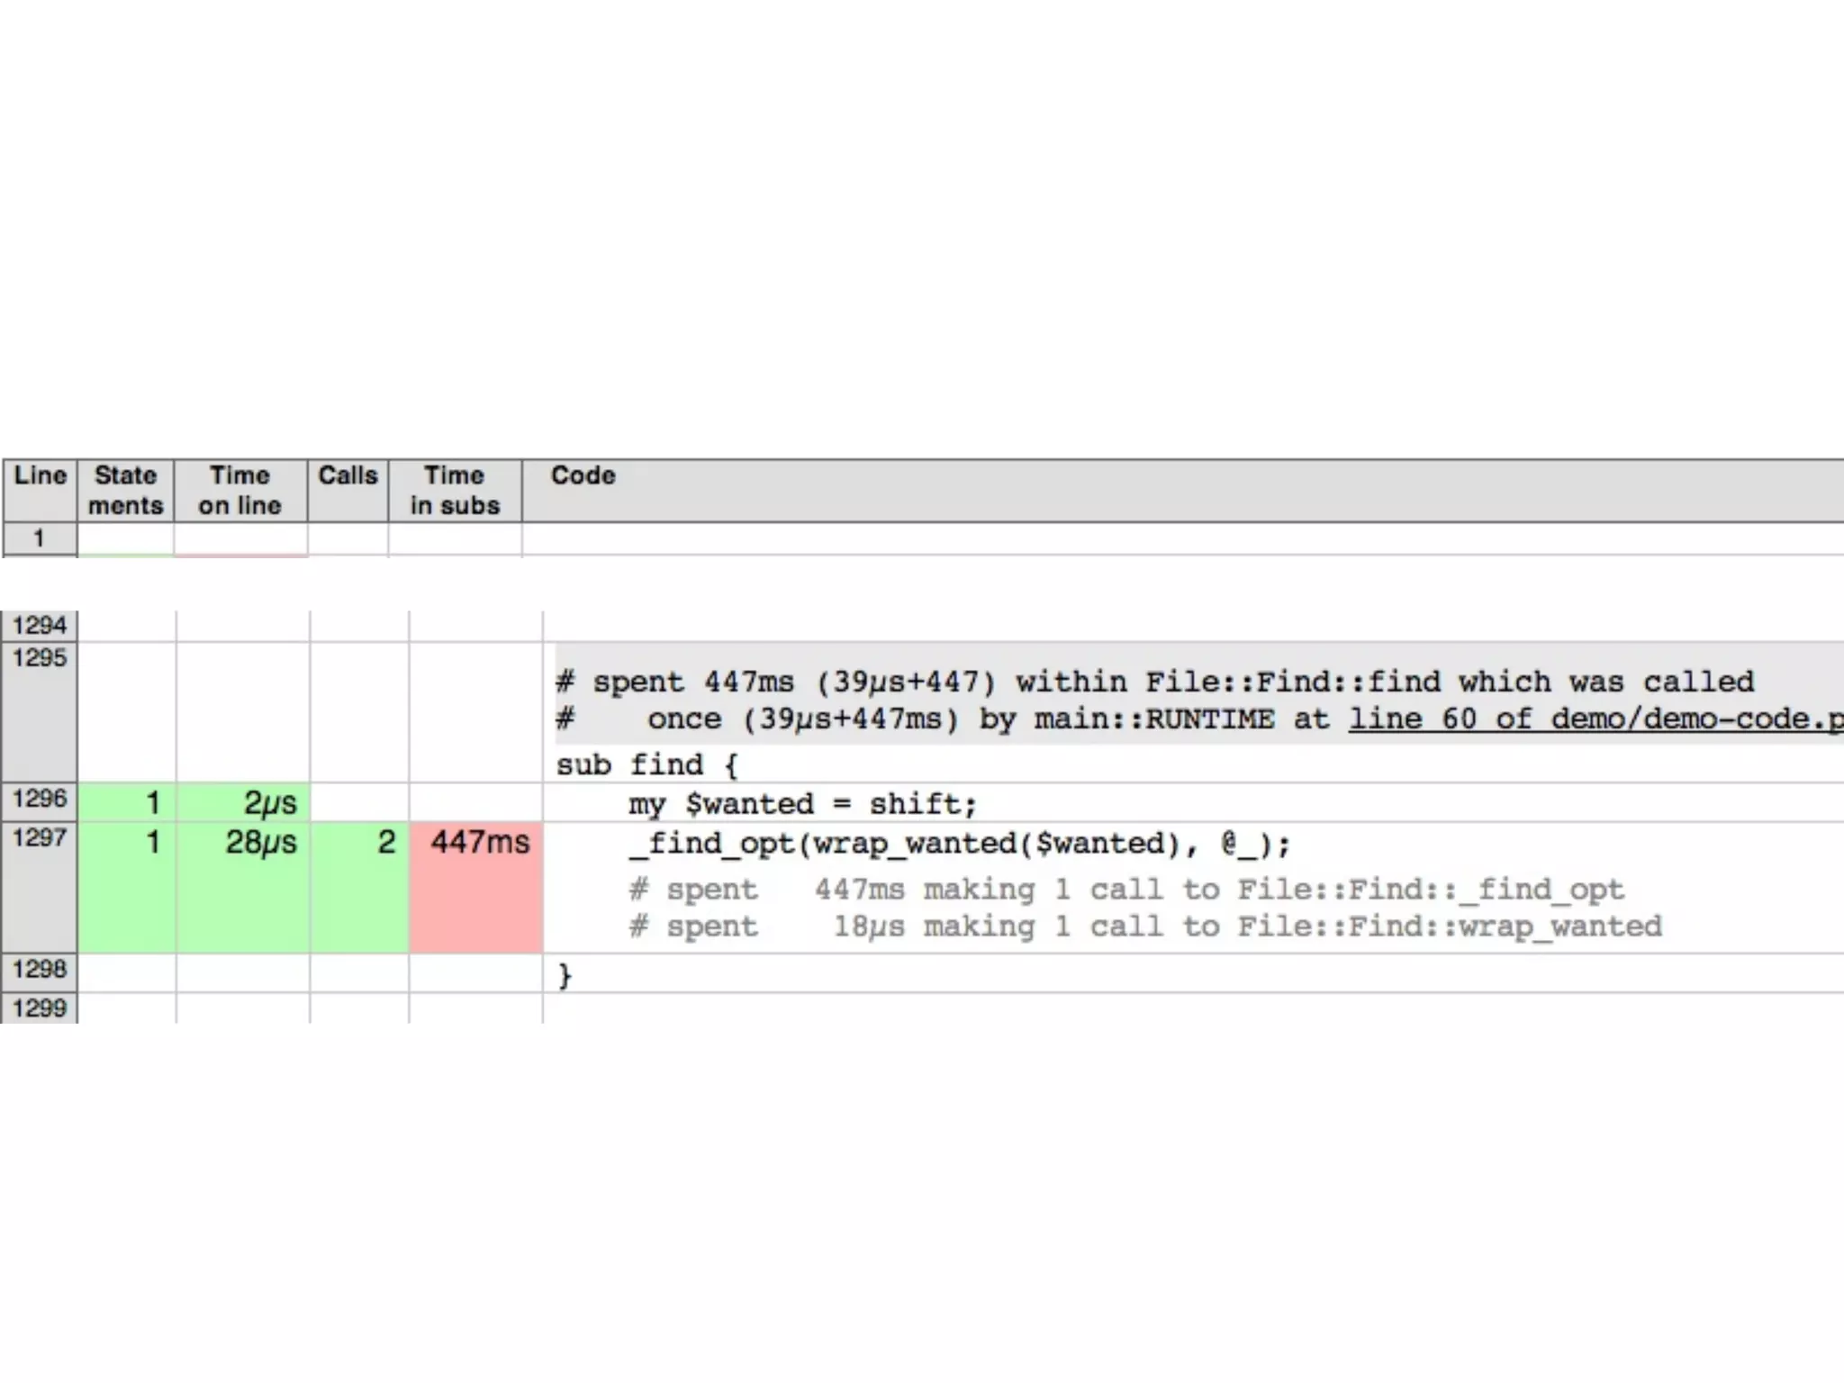
Task: Click the 'my $wanted = shift;' code line
Action: pyautogui.click(x=802, y=804)
